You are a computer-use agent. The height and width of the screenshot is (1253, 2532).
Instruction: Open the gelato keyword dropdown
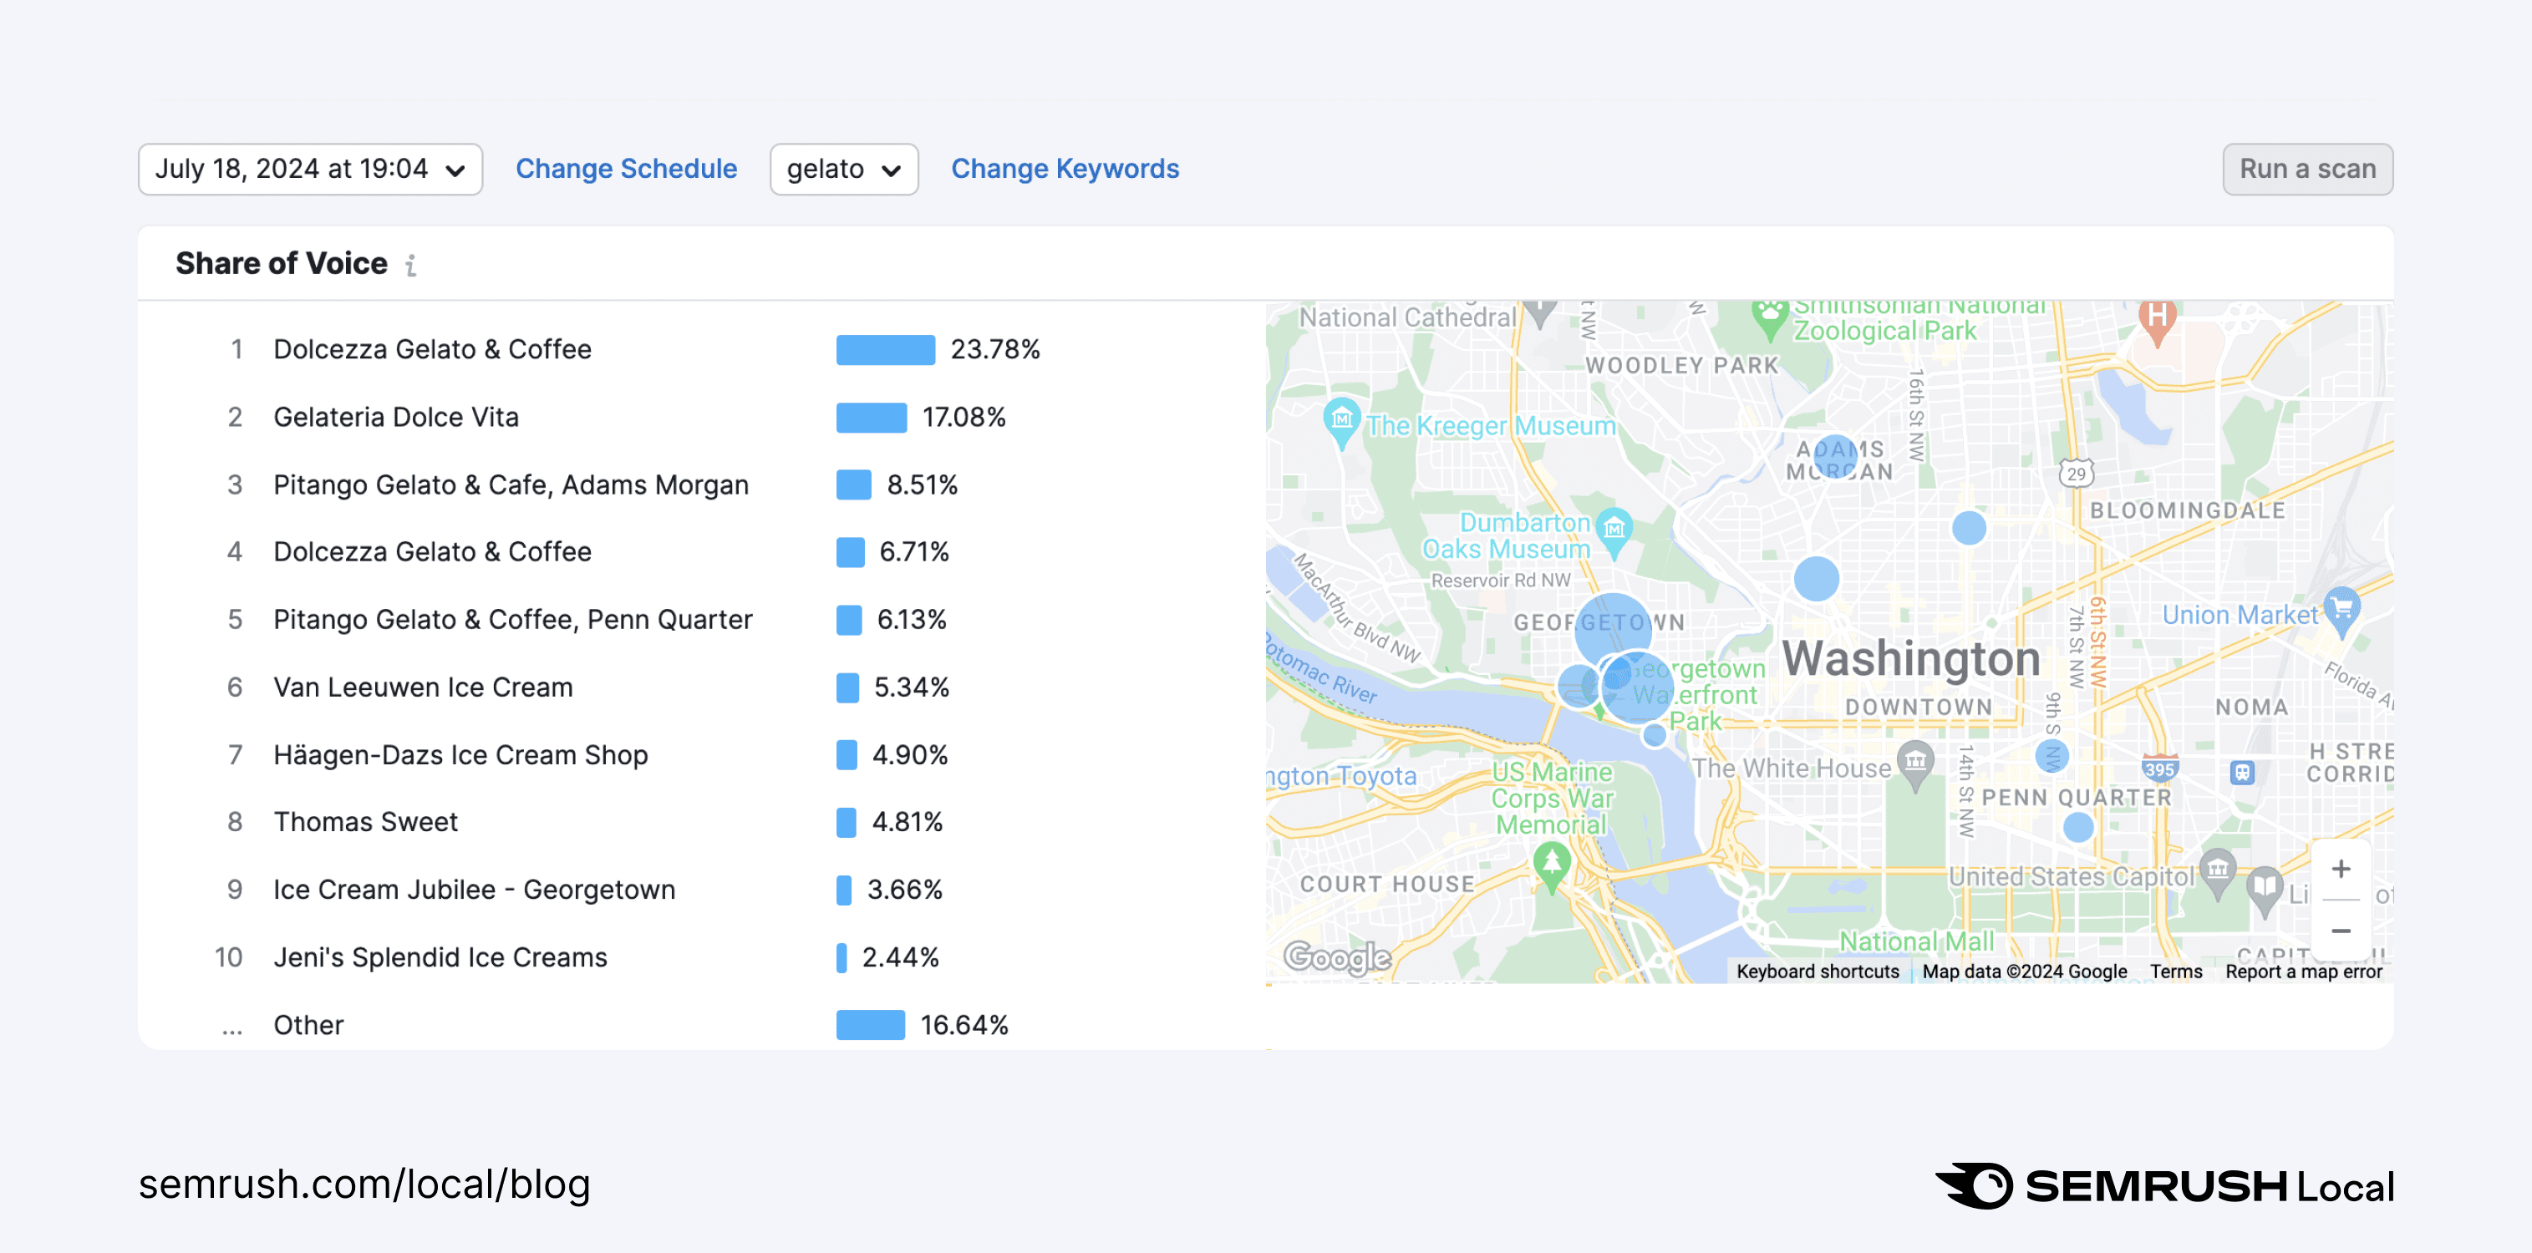(843, 169)
